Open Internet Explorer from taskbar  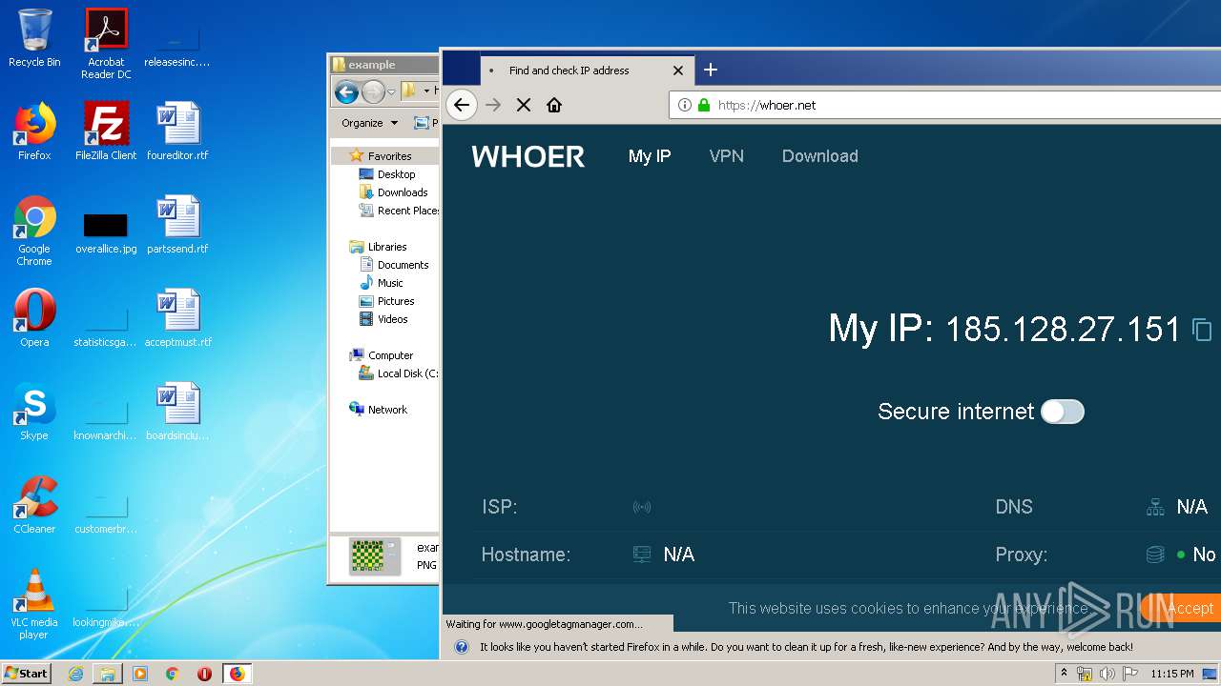pyautogui.click(x=75, y=674)
